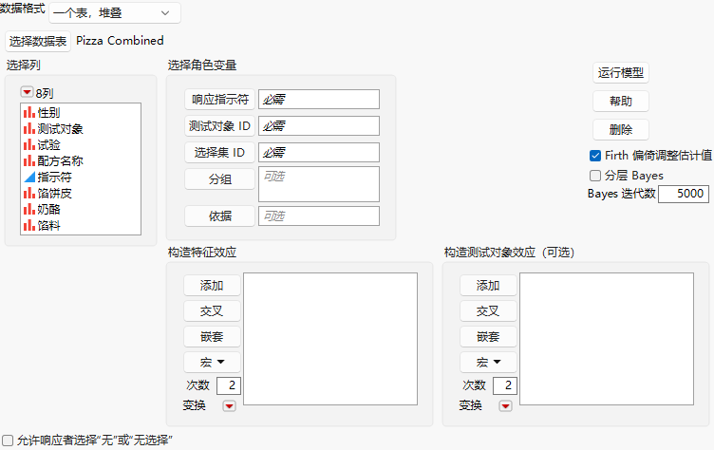Click the 依据 optional field box
714x450 pixels.
coord(319,216)
